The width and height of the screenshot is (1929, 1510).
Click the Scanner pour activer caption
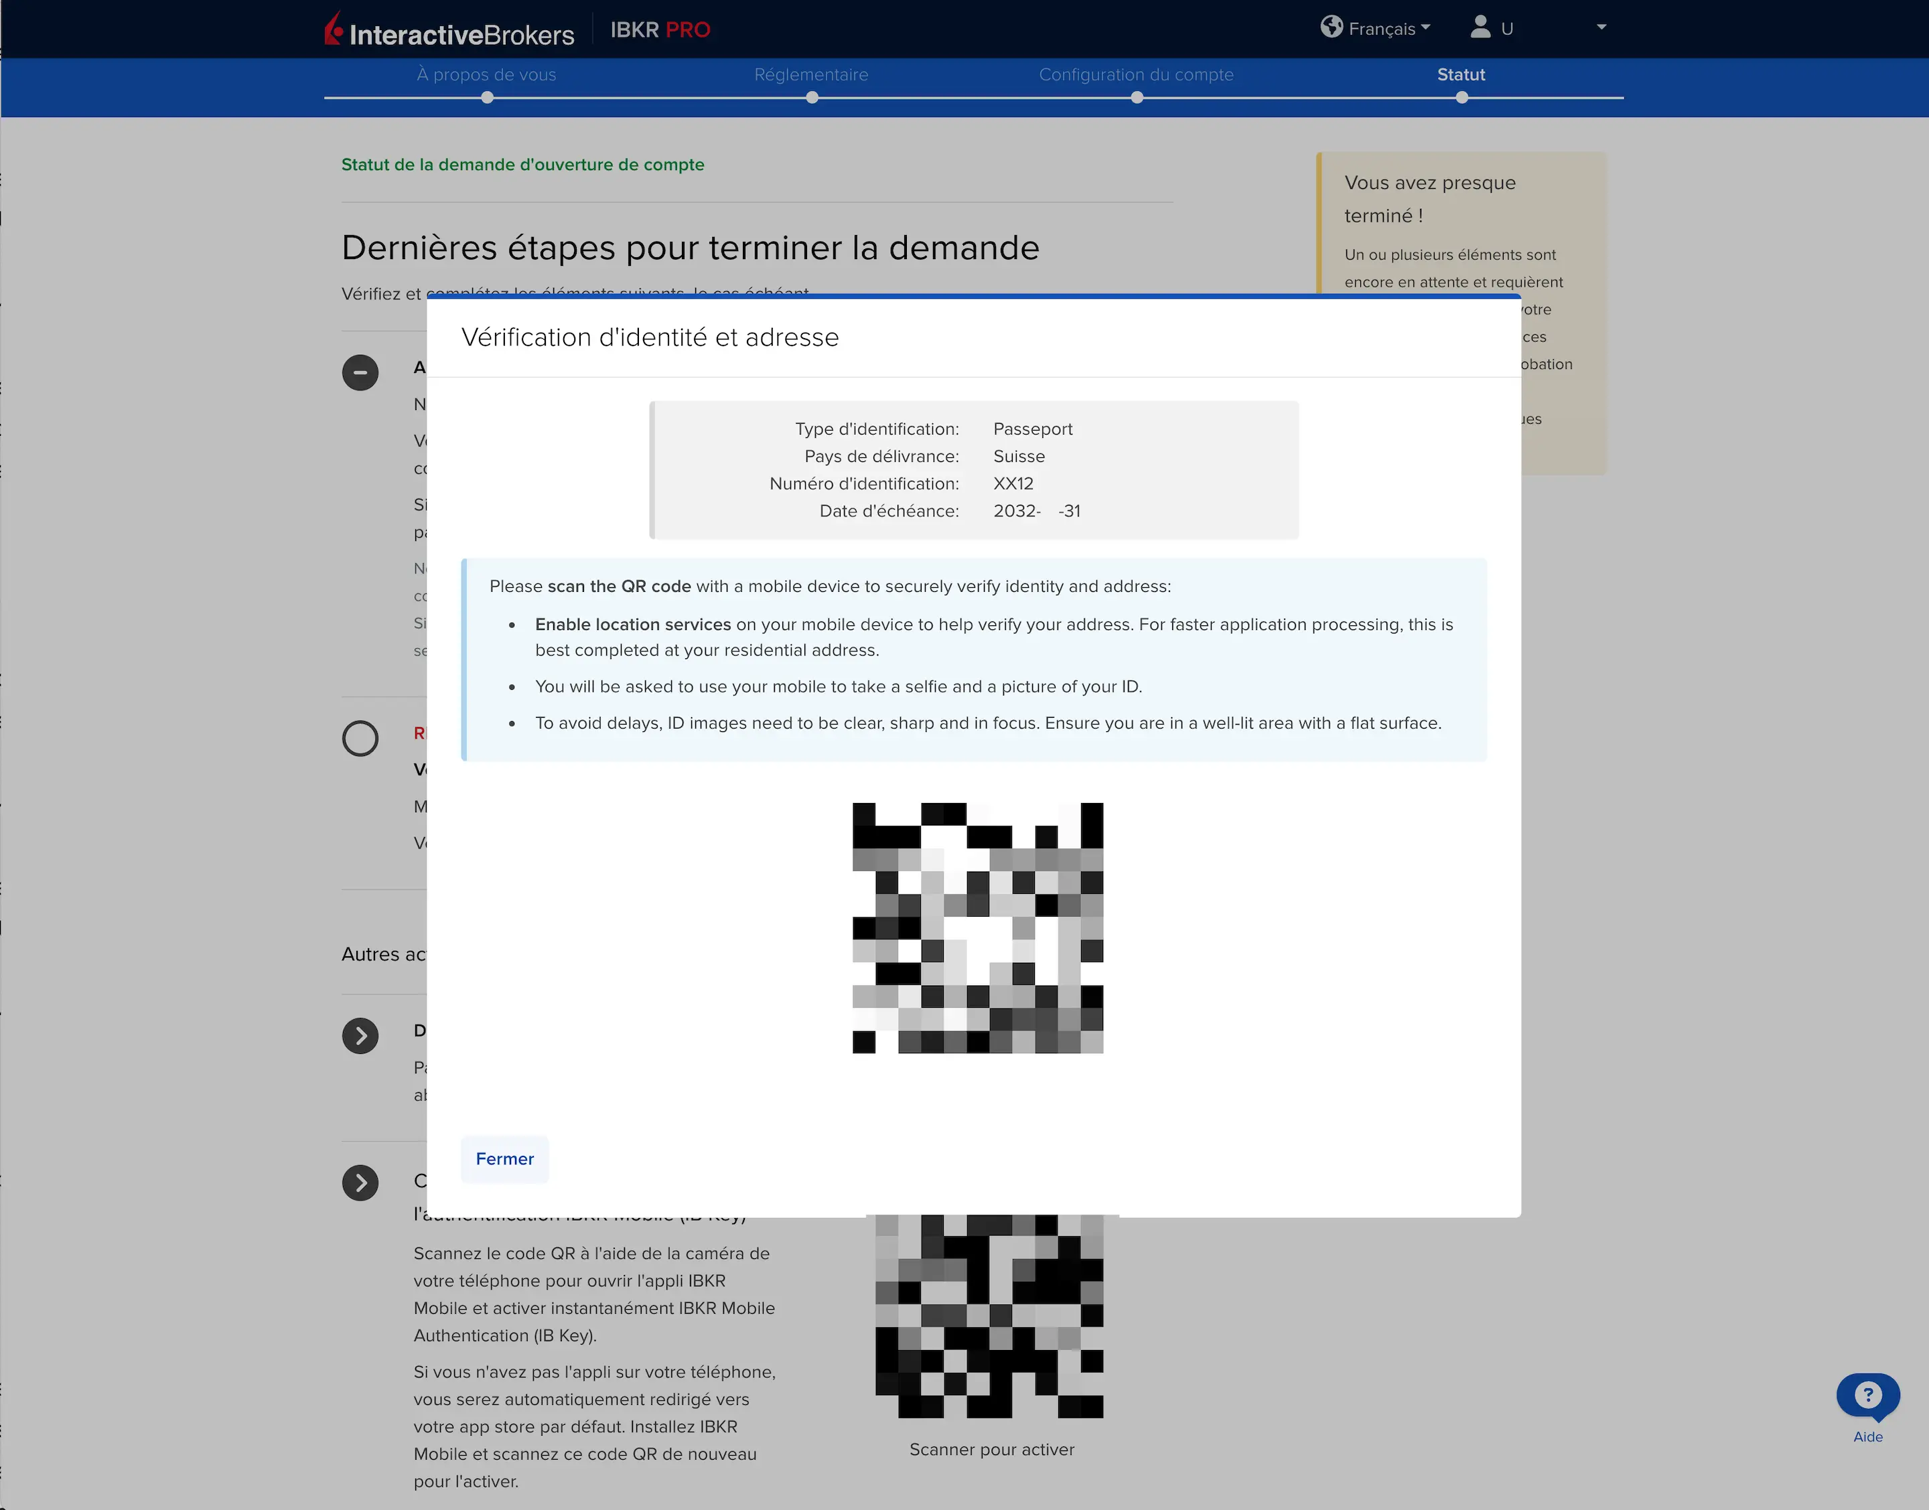(x=992, y=1449)
